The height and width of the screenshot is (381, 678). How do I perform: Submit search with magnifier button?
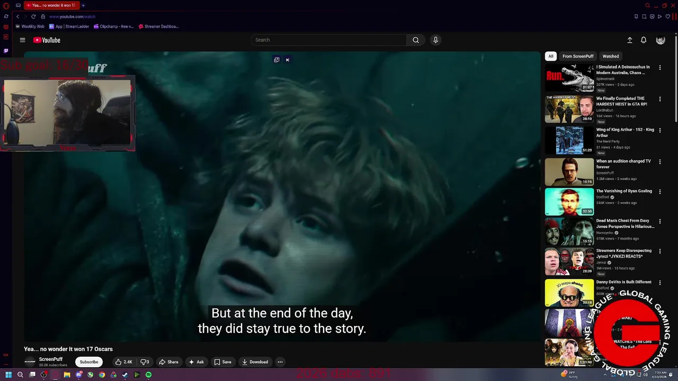coord(416,40)
